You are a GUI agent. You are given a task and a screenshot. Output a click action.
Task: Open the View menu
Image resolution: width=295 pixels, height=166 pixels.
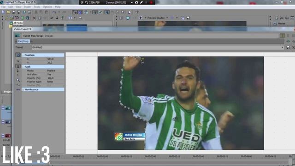click(18, 7)
